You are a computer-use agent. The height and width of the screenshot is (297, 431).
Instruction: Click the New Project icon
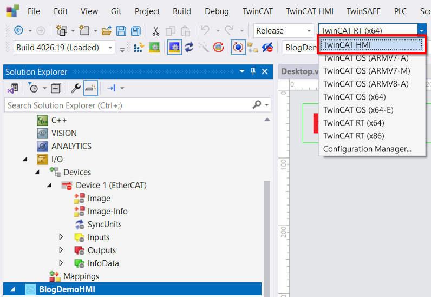[62, 30]
